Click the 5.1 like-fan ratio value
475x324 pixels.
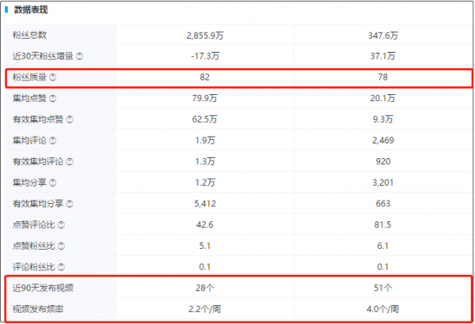coord(205,245)
